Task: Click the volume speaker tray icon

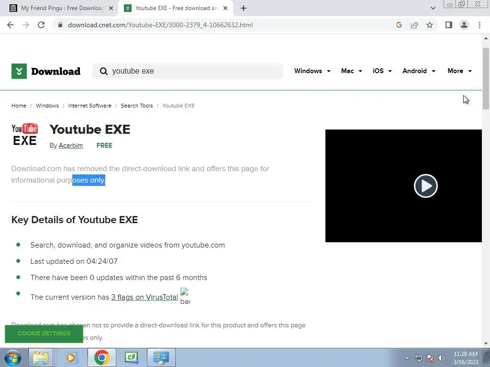Action: click(x=442, y=358)
